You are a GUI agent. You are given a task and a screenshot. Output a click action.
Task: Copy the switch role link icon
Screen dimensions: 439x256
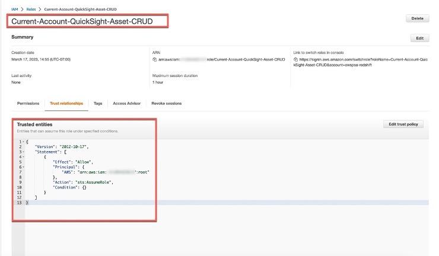(x=295, y=60)
